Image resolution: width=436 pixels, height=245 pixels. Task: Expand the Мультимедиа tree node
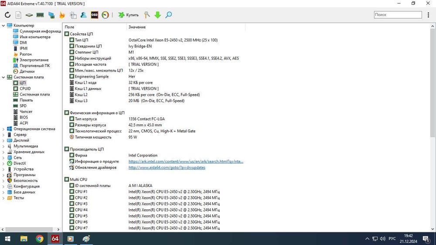(x=3, y=146)
